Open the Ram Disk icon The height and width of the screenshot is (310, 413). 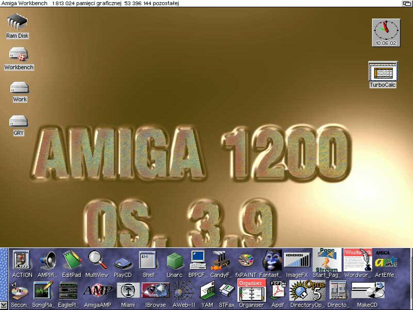click(x=17, y=26)
